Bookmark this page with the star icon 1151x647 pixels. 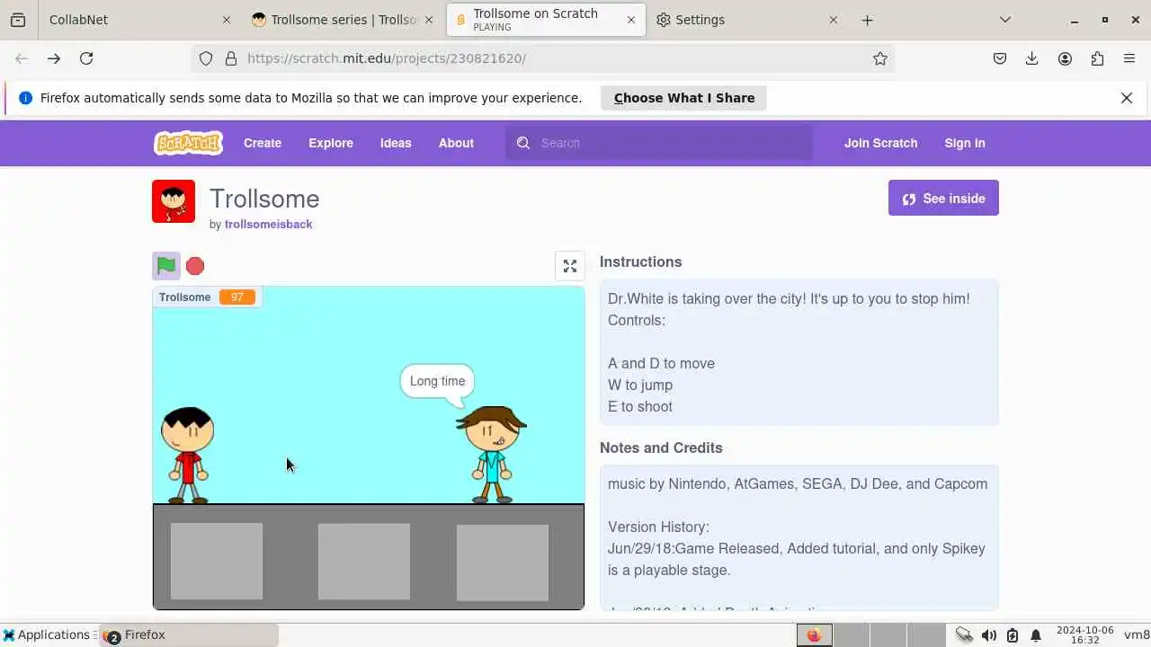pos(880,58)
